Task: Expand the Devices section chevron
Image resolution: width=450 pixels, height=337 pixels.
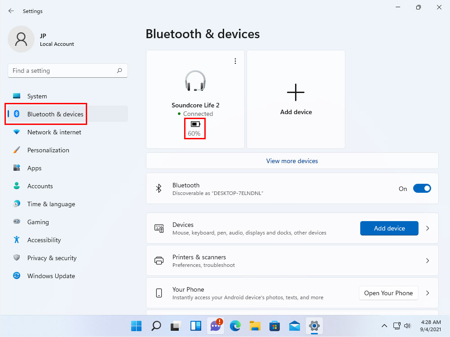Action: (x=427, y=228)
